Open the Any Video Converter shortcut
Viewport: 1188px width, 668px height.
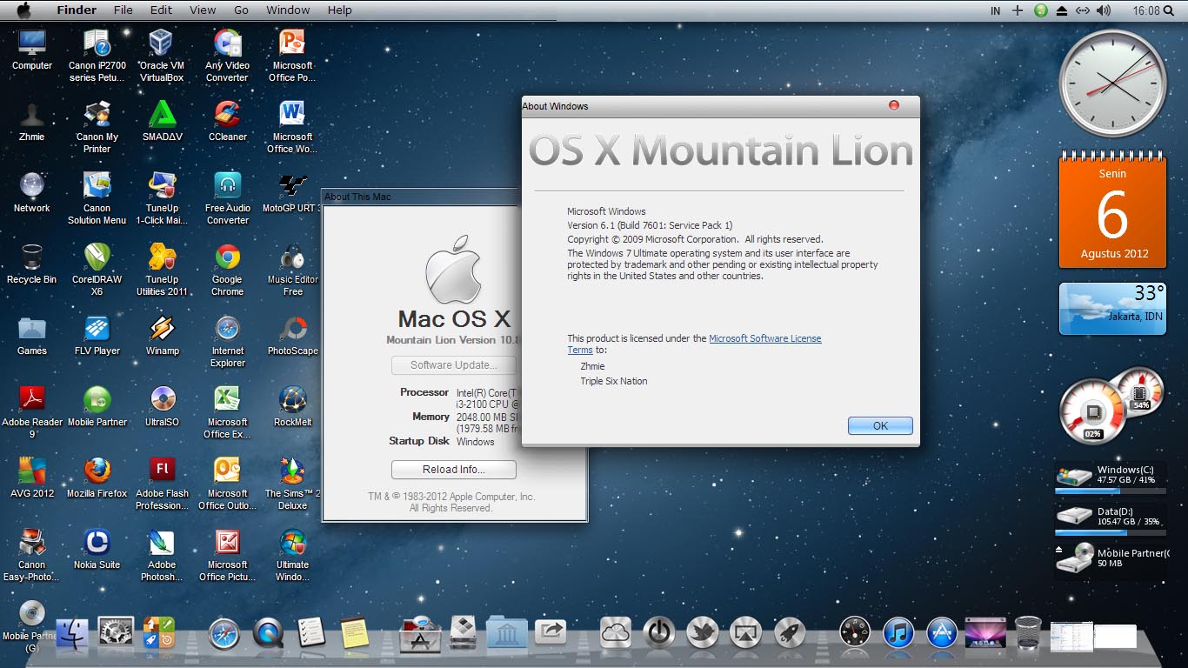point(227,55)
